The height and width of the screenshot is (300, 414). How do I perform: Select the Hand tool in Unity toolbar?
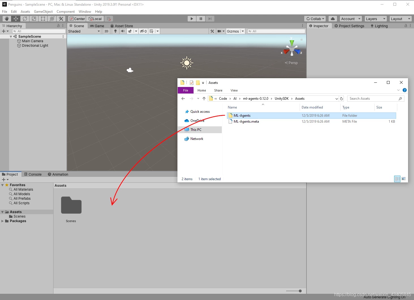click(x=7, y=19)
